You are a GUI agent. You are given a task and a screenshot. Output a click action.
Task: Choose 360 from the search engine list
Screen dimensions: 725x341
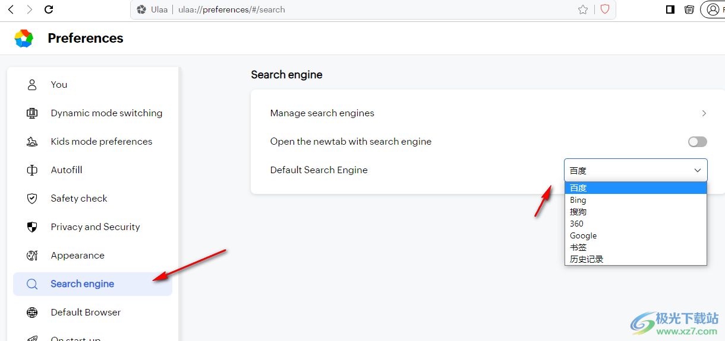click(636, 224)
